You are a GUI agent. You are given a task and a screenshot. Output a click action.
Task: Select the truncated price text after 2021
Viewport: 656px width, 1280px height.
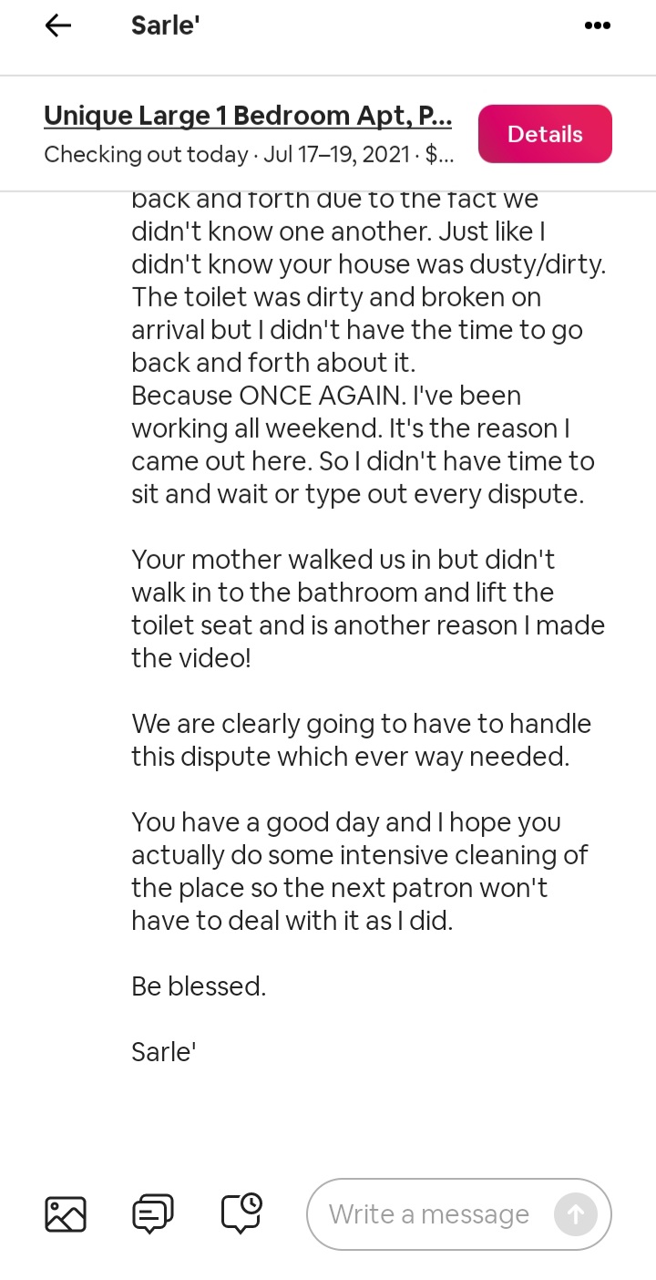pyautogui.click(x=439, y=155)
